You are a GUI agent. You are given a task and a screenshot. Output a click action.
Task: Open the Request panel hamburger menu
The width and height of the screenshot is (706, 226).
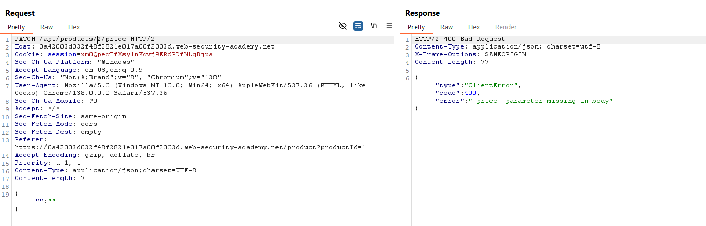pyautogui.click(x=389, y=26)
